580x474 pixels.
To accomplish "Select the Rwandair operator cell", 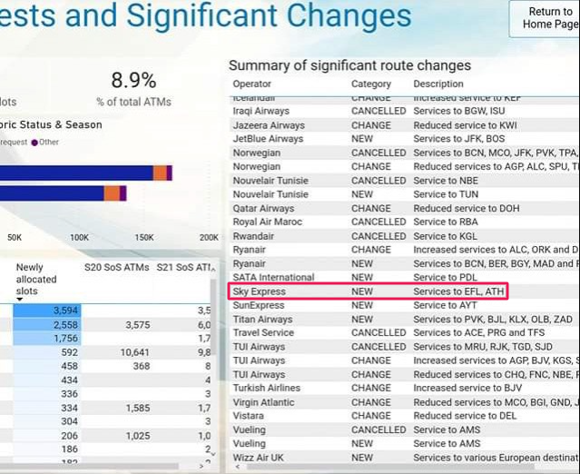I will 253,236.
